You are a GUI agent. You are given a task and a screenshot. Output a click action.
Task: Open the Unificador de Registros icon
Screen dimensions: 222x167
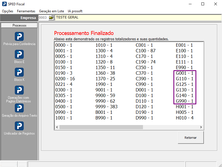19,126
